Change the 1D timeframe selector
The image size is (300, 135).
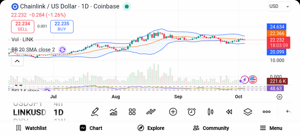click(x=59, y=112)
